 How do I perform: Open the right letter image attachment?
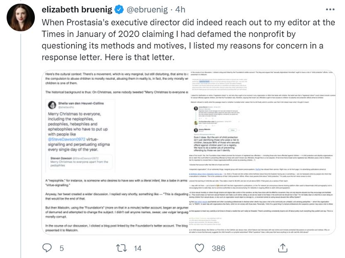[262, 152]
